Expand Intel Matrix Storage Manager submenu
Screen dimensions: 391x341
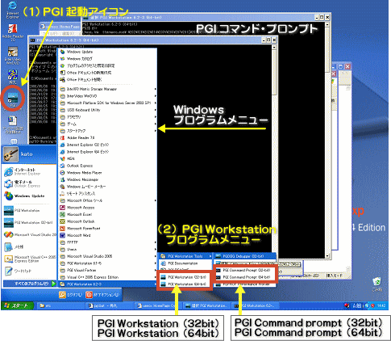point(107,89)
